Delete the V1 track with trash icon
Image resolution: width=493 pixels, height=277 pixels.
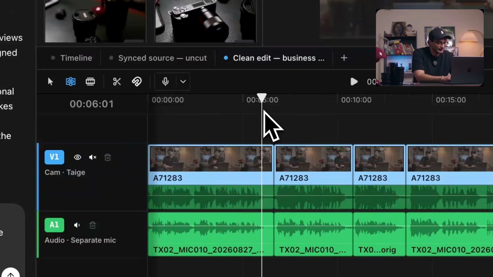[107, 157]
